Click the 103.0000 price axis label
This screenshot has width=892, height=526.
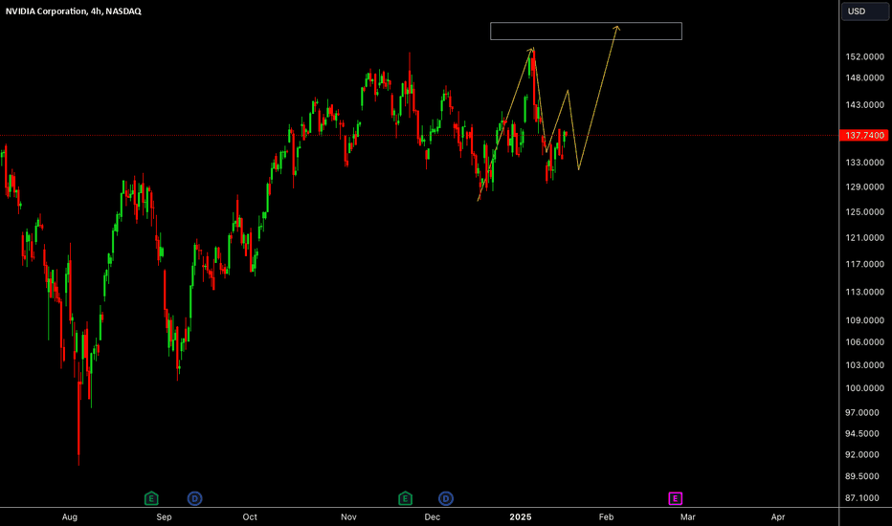point(864,365)
